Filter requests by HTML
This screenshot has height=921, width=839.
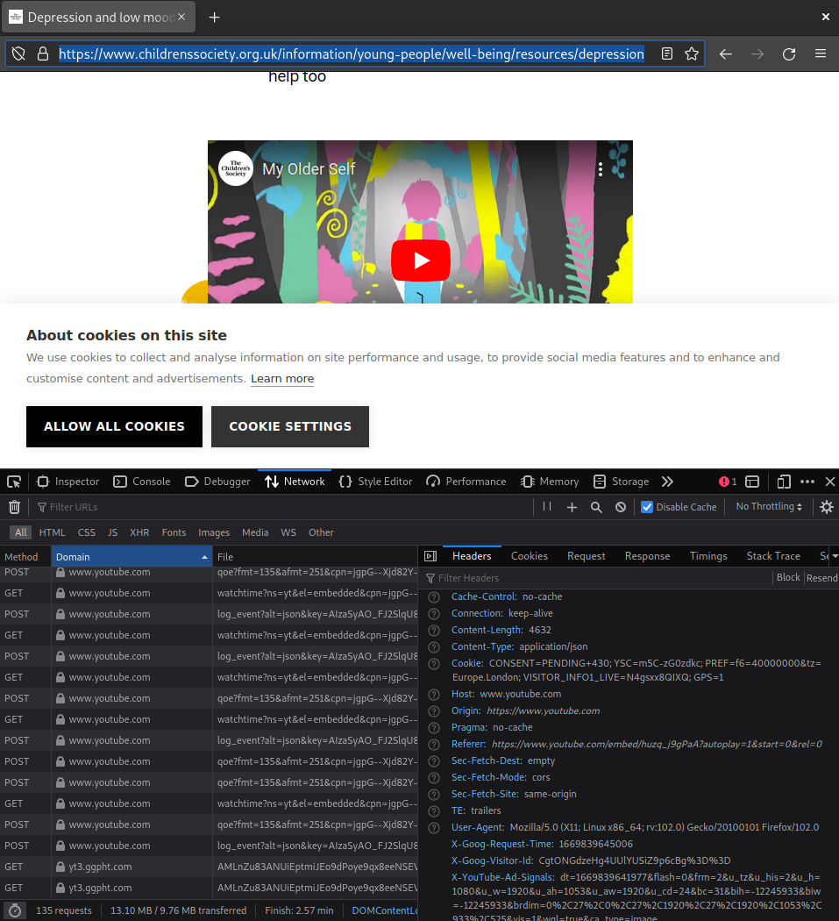(53, 532)
